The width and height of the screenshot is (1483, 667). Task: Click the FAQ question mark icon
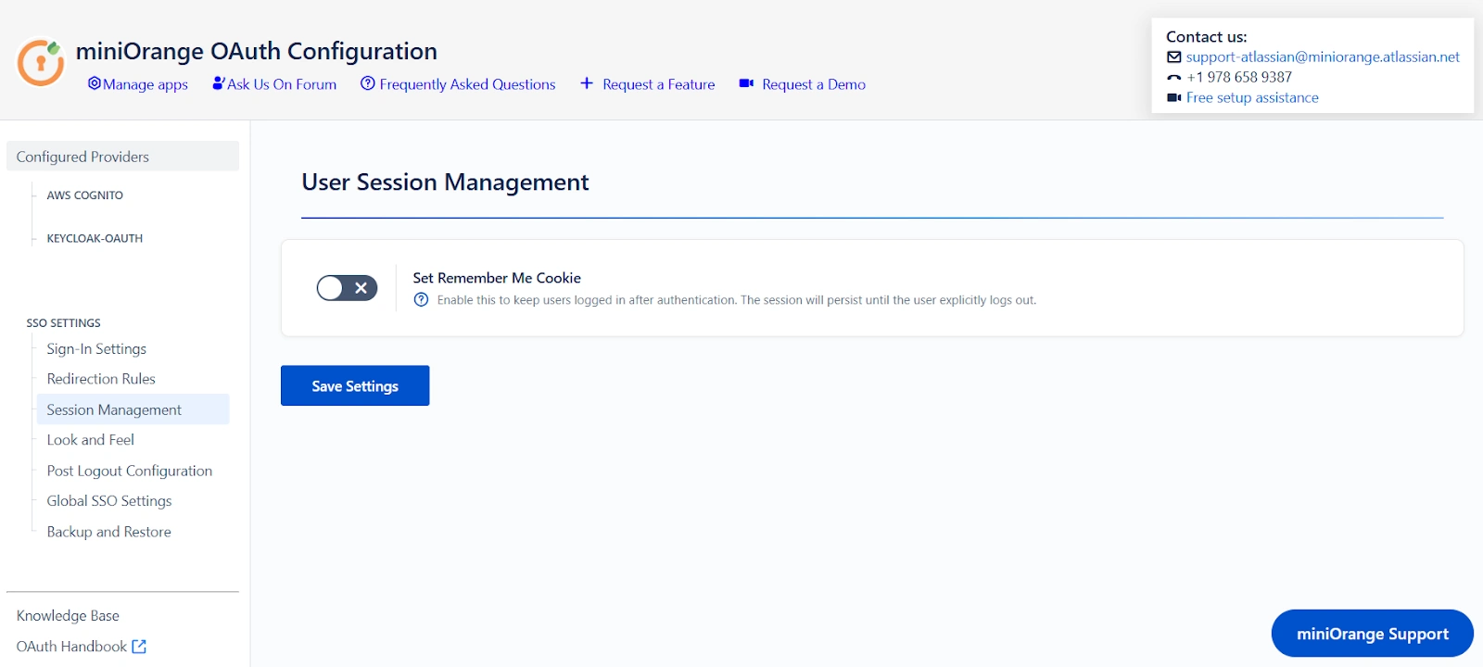tap(368, 83)
